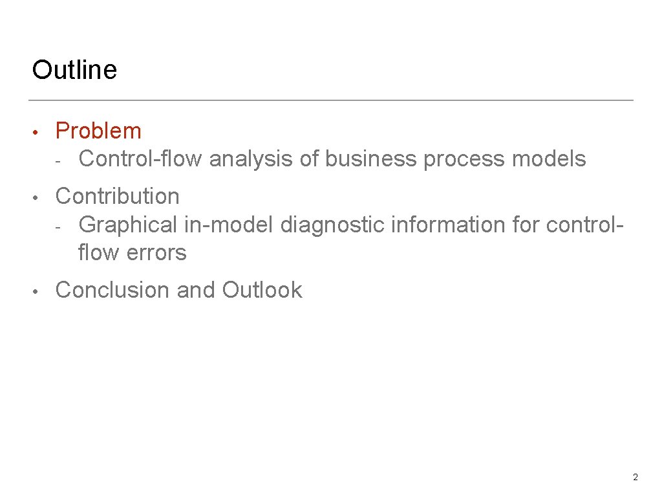Screen dimensions: 662x497
Task: Select the red Problem heading
Action: click(98, 131)
